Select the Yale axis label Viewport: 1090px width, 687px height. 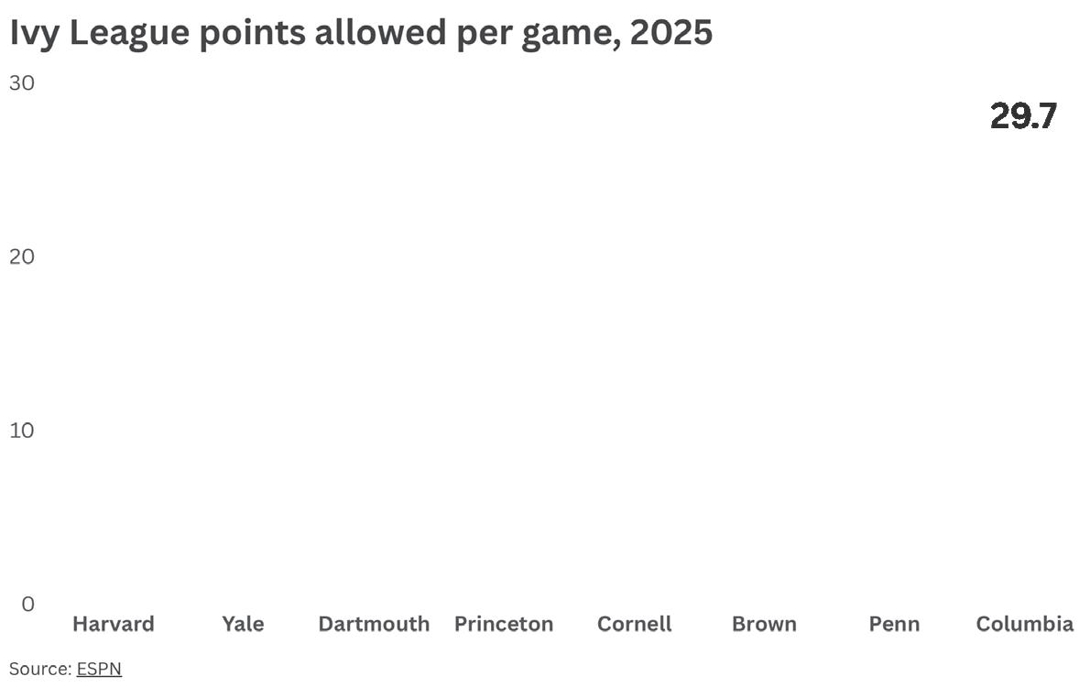click(x=244, y=624)
